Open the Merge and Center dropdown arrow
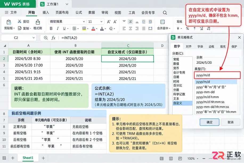Image resolution: width=244 pixels, height=163 pixels. click(x=170, y=28)
